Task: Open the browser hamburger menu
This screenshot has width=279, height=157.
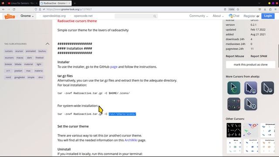Action: point(276,9)
